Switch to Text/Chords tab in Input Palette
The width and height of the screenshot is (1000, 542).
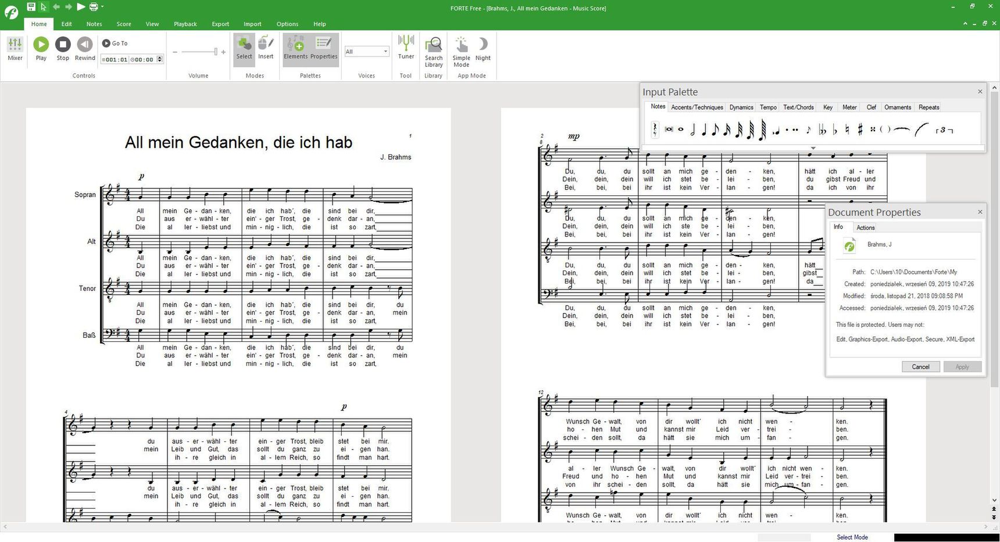pyautogui.click(x=798, y=107)
